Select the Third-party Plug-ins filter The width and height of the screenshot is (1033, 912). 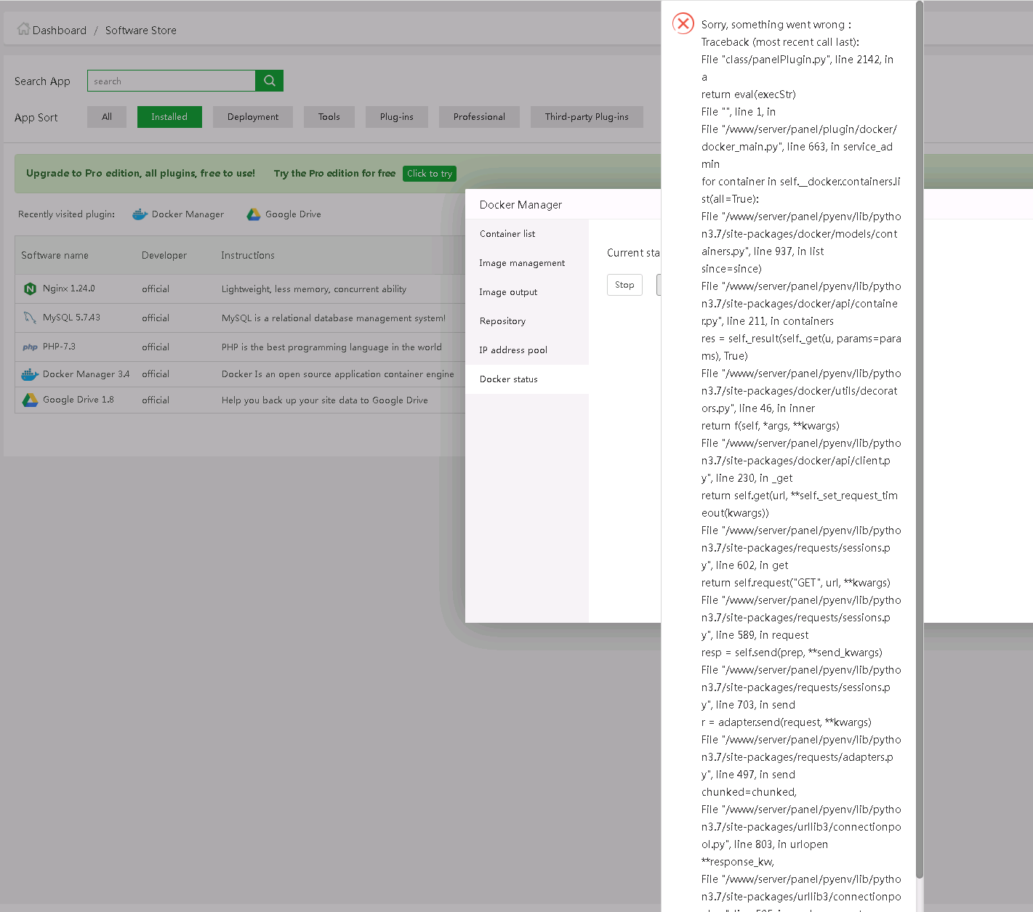[587, 117]
